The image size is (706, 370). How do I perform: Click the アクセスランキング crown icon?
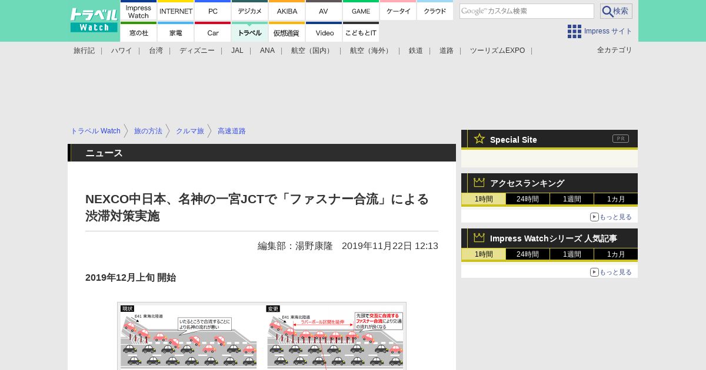[x=479, y=182]
